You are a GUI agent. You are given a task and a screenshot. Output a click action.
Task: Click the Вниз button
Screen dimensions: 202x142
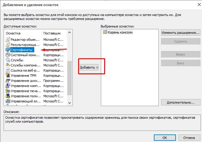click(180, 63)
